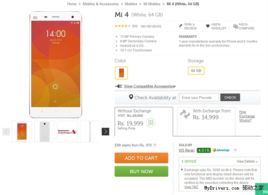Add to Wishlist heart icon
The height and width of the screenshot is (195, 268).
click(x=208, y=26)
